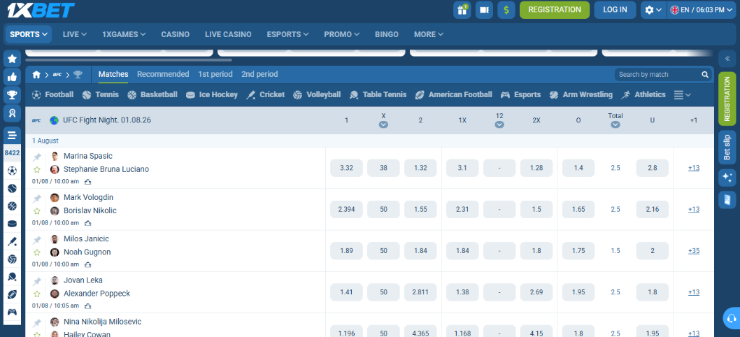Expand the PROMO dropdown menu
Screen dimensions: 740x337
pyautogui.click(x=342, y=34)
